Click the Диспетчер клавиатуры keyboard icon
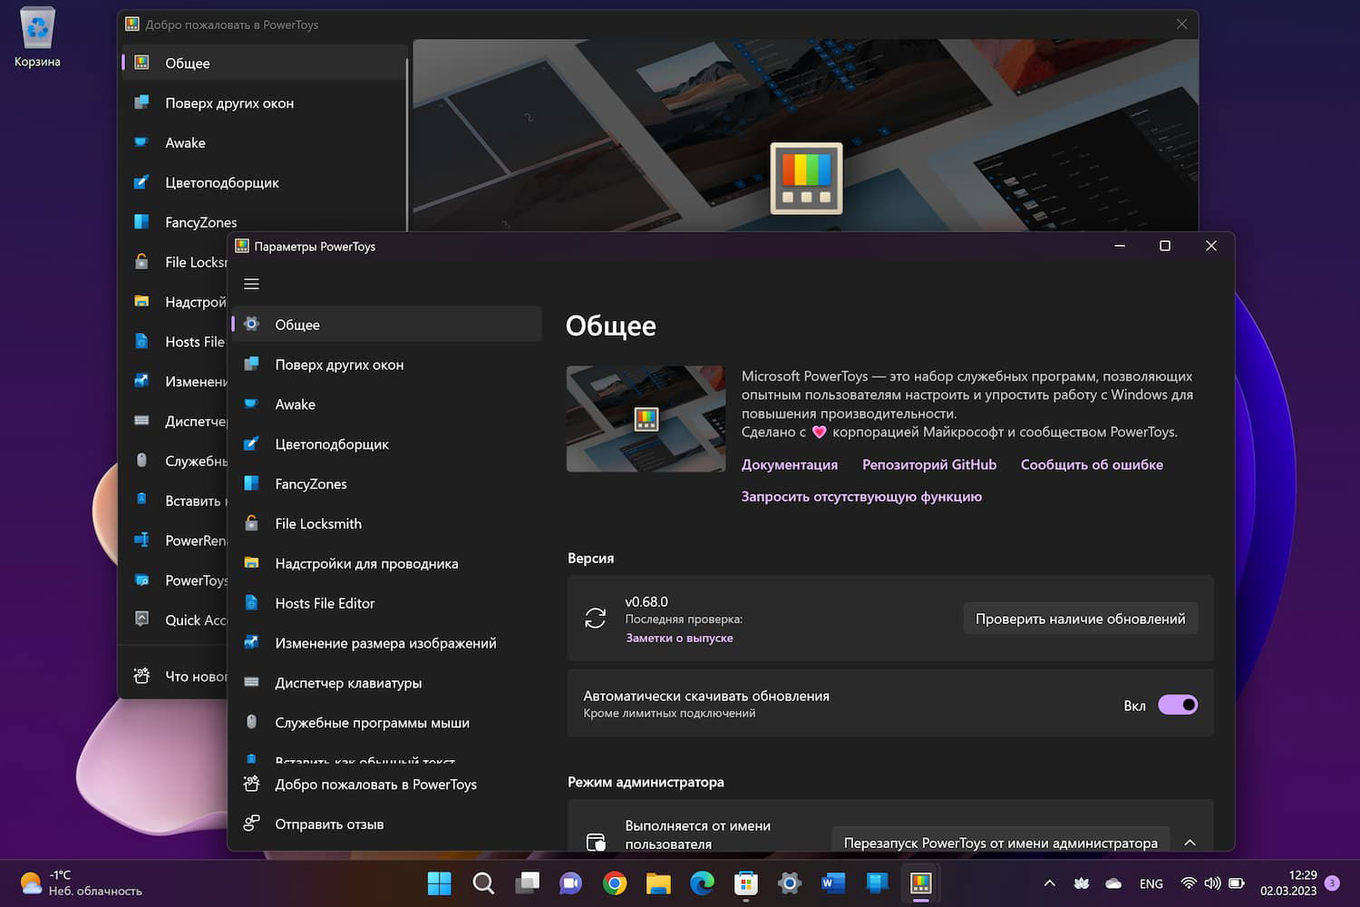 coord(252,683)
